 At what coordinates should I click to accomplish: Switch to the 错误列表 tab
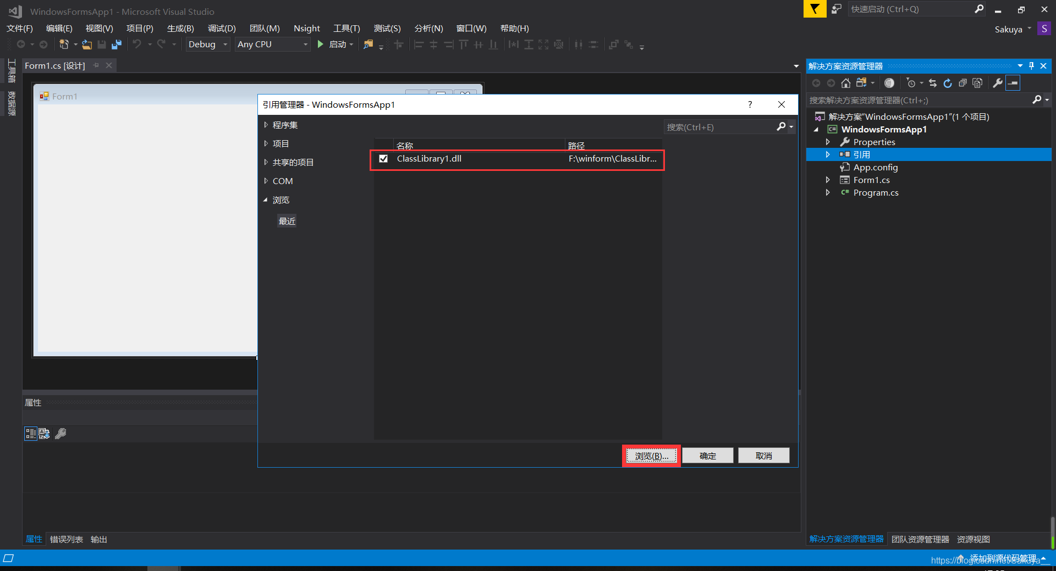coord(67,539)
